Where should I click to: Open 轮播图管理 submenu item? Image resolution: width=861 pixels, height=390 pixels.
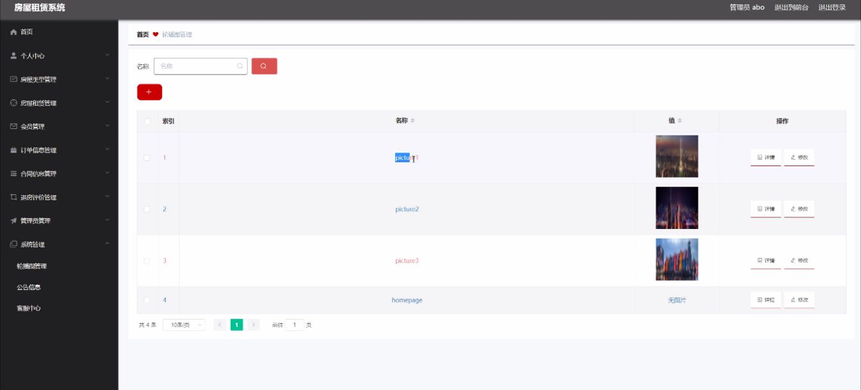[31, 266]
